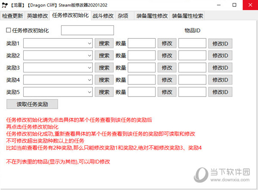Screen dimensions: 258x190
Task: Click the 读取任务奖励 button
Action: pos(32,104)
